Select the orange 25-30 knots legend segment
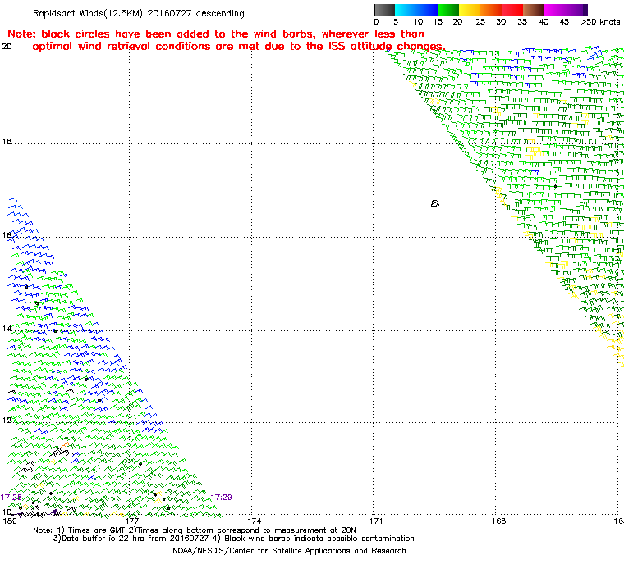 (x=491, y=10)
